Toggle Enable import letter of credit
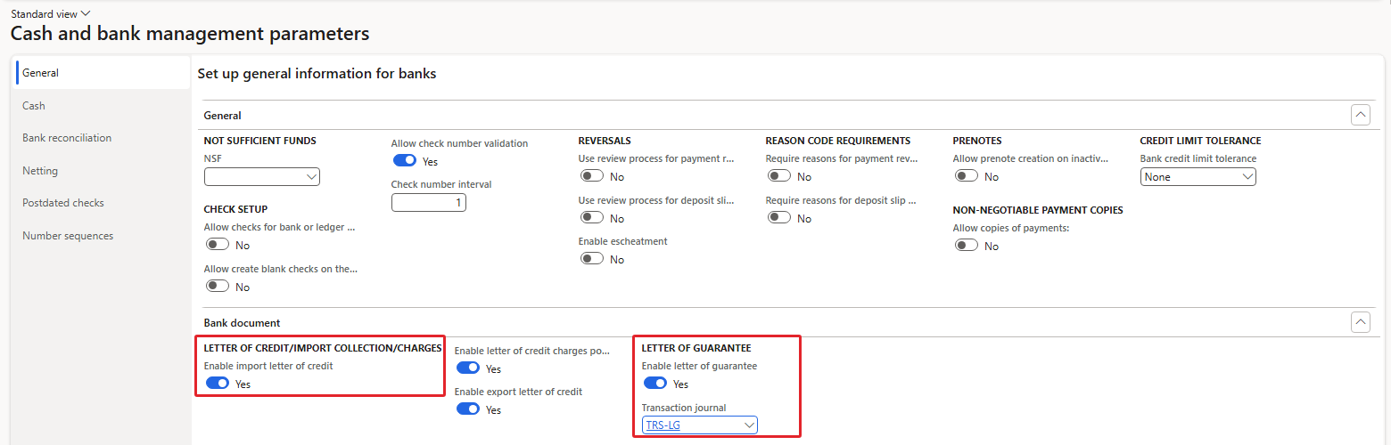Viewport: 1391px width, 445px height. [218, 384]
